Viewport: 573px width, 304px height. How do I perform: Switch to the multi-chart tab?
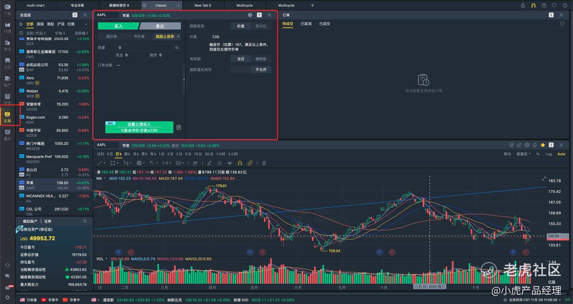coord(36,5)
